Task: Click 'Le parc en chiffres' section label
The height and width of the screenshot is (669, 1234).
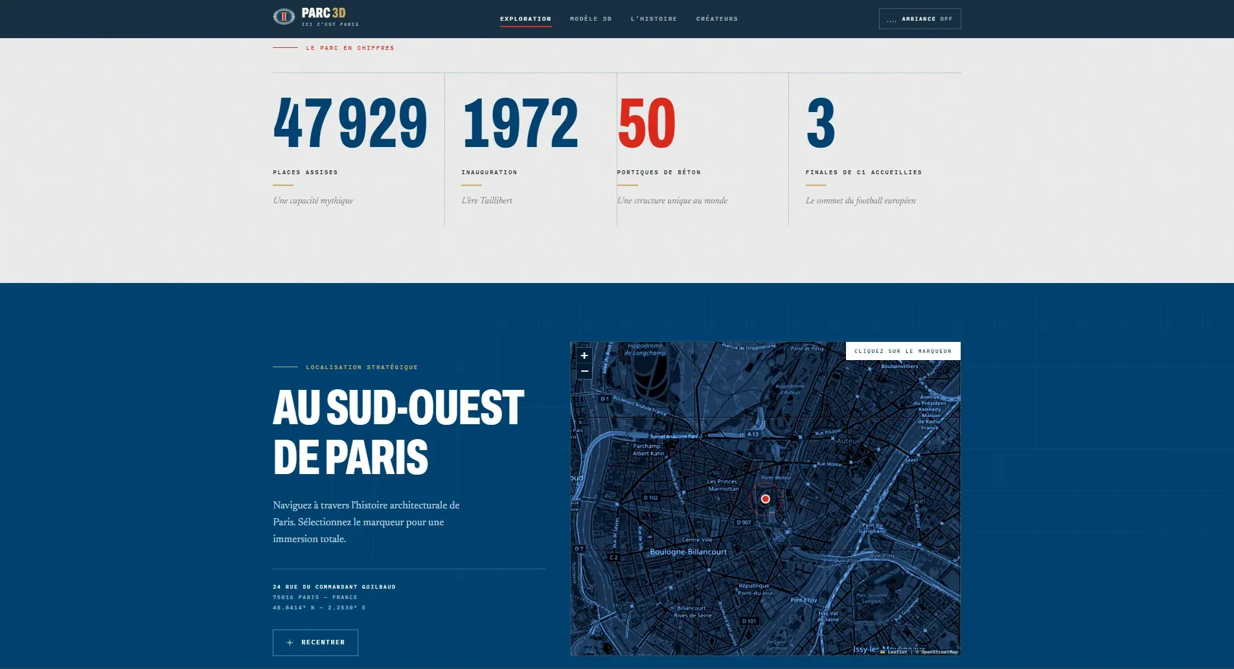Action: click(x=350, y=48)
